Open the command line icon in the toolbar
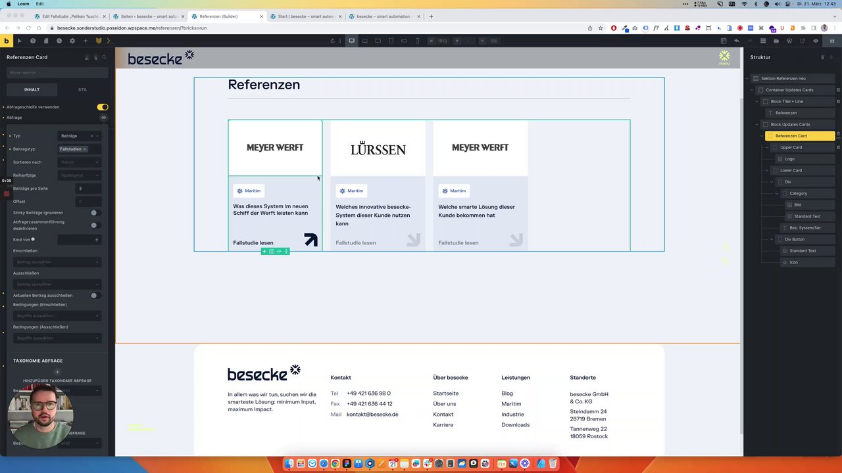This screenshot has height=473, width=842. pyautogui.click(x=110, y=41)
